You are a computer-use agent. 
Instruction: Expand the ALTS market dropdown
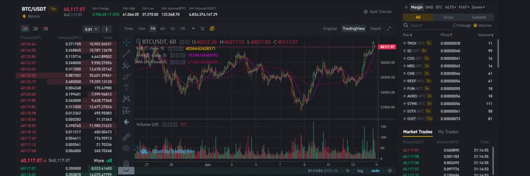tap(450, 7)
